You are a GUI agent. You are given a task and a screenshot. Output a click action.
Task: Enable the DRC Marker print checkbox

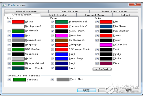tap(9, 50)
